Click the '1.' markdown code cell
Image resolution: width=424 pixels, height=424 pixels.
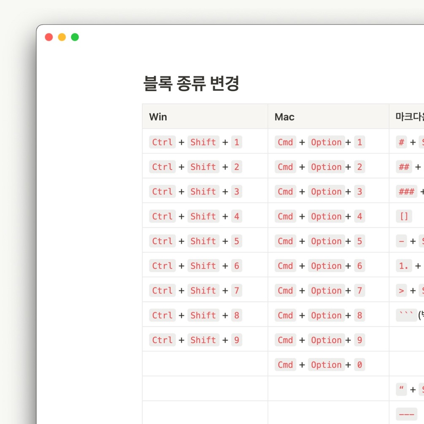(x=404, y=266)
